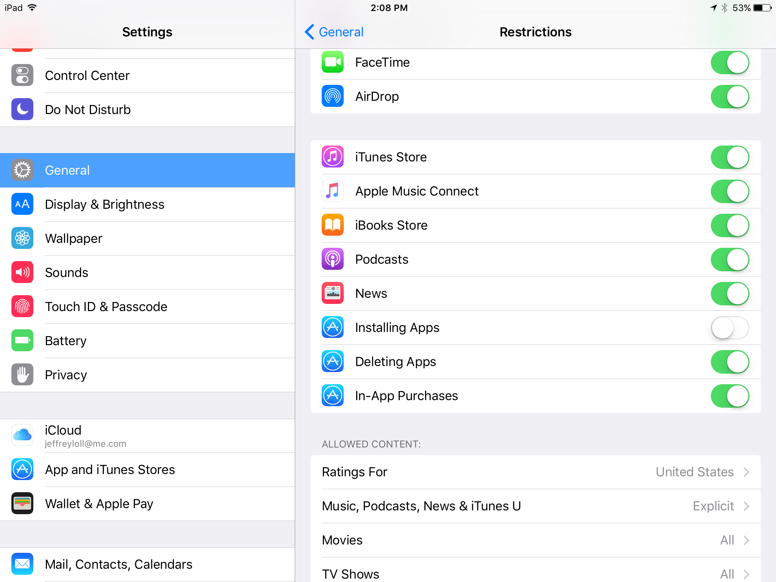Disable the In-App Purchases switch
Image resolution: width=776 pixels, height=582 pixels.
point(730,396)
